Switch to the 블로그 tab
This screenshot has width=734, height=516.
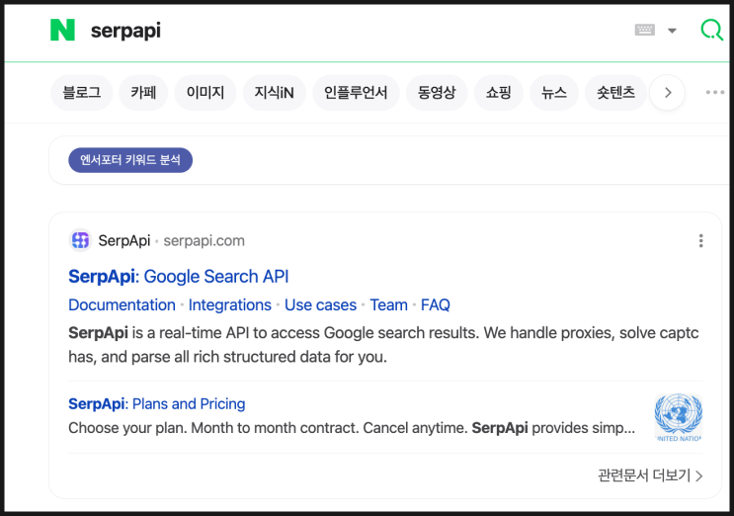[x=81, y=92]
